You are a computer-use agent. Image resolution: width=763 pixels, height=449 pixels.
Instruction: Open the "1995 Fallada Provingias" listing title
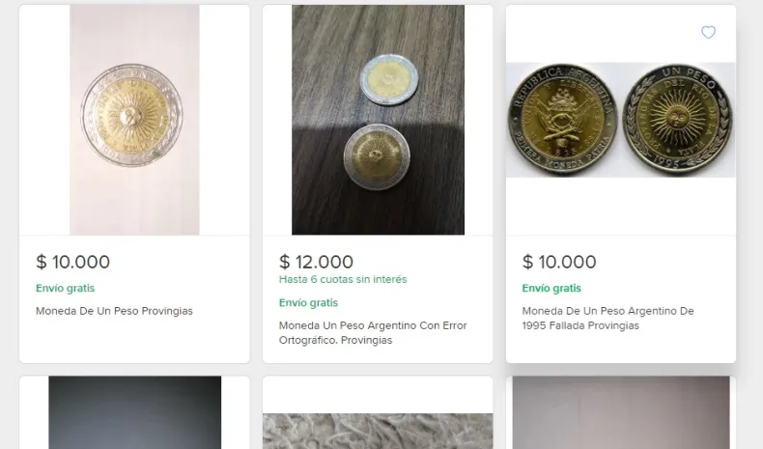[x=608, y=318]
